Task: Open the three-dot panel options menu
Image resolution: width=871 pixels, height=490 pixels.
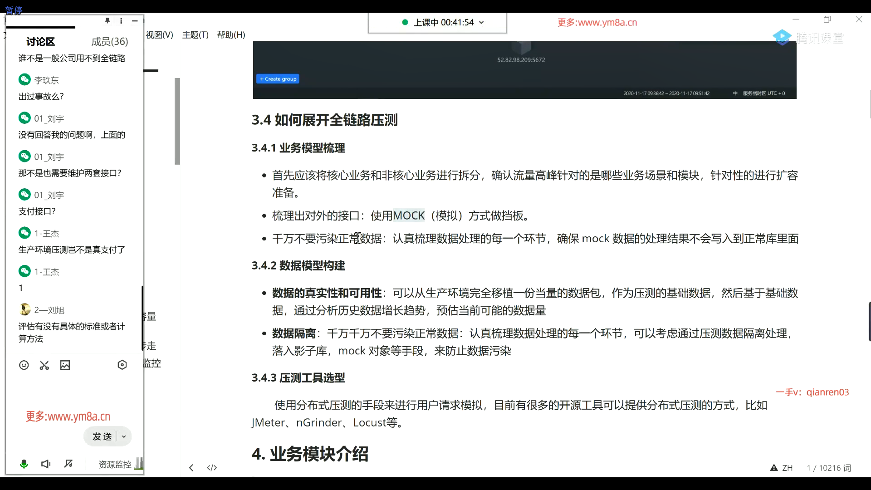Action: 121,21
